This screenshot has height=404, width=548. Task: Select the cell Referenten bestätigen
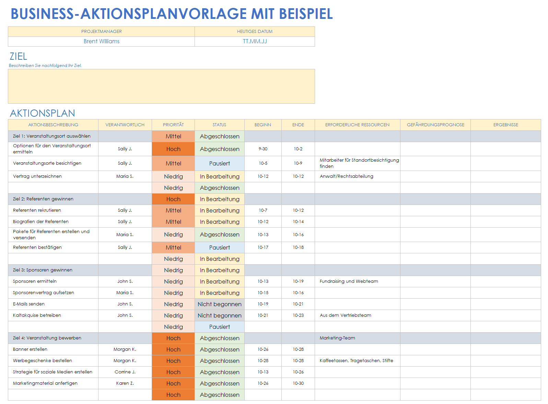click(53, 247)
